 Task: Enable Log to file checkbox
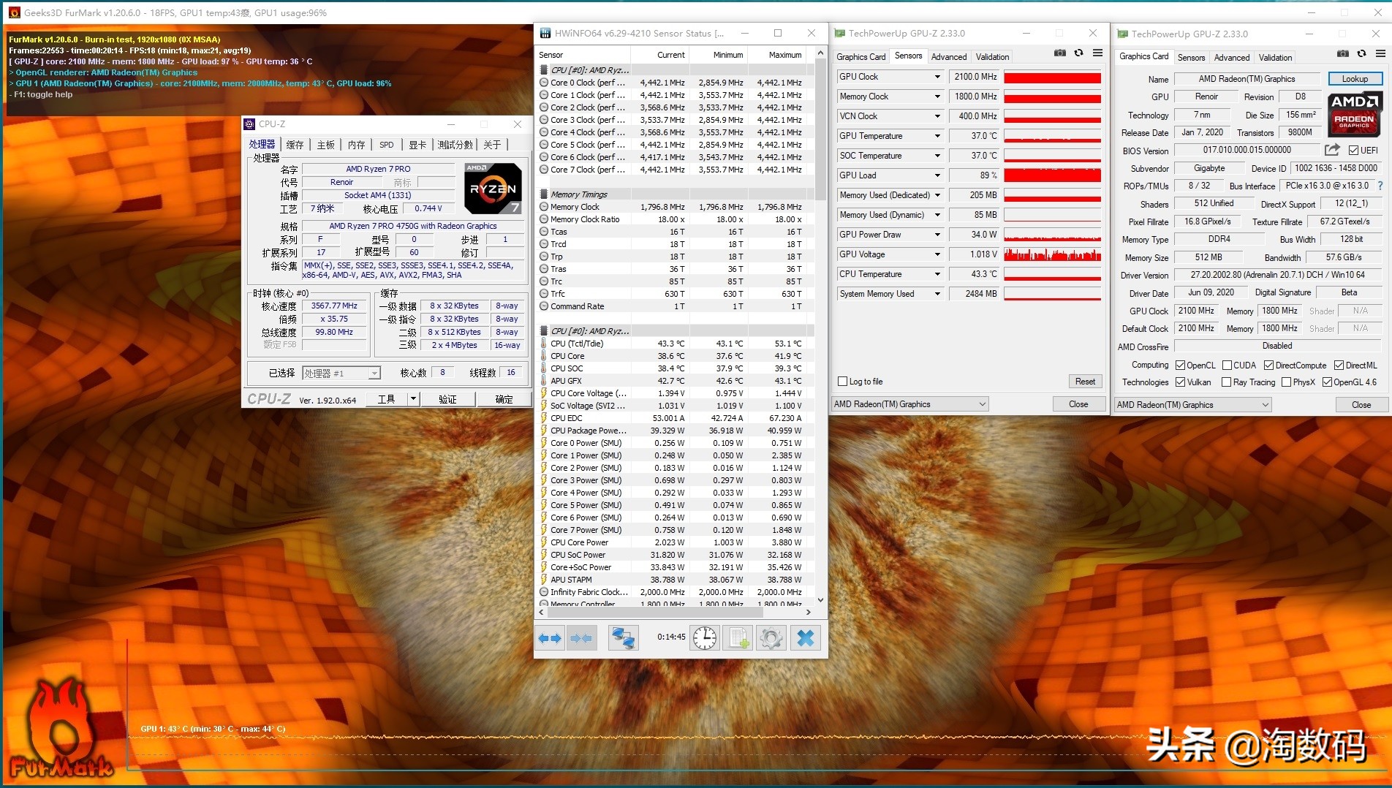(x=842, y=382)
